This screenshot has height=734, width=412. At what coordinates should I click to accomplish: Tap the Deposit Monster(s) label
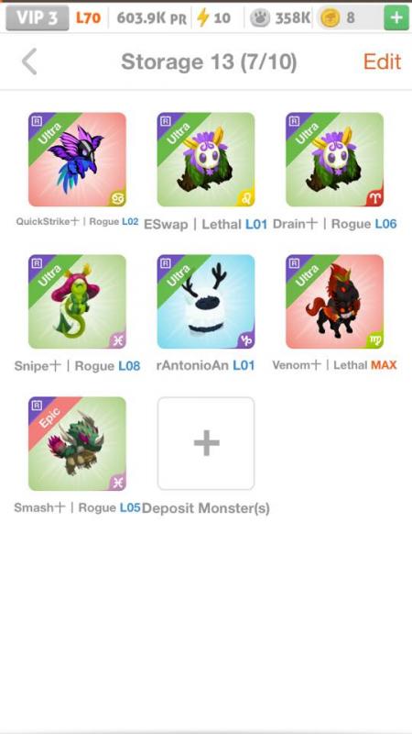point(205,508)
